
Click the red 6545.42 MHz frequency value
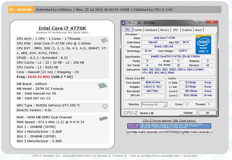pyautogui.click(x=39, y=77)
